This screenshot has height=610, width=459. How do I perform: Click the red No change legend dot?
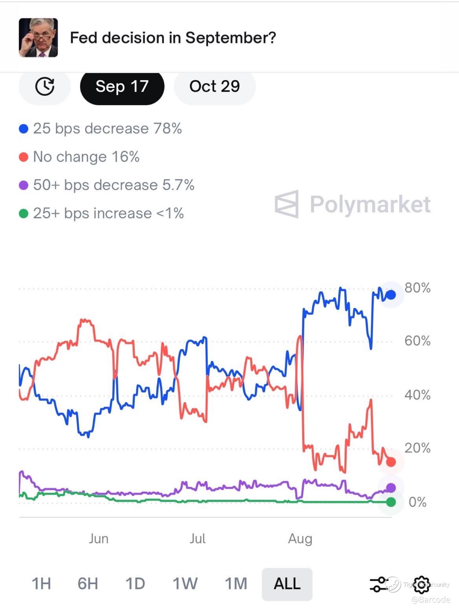coord(24,157)
